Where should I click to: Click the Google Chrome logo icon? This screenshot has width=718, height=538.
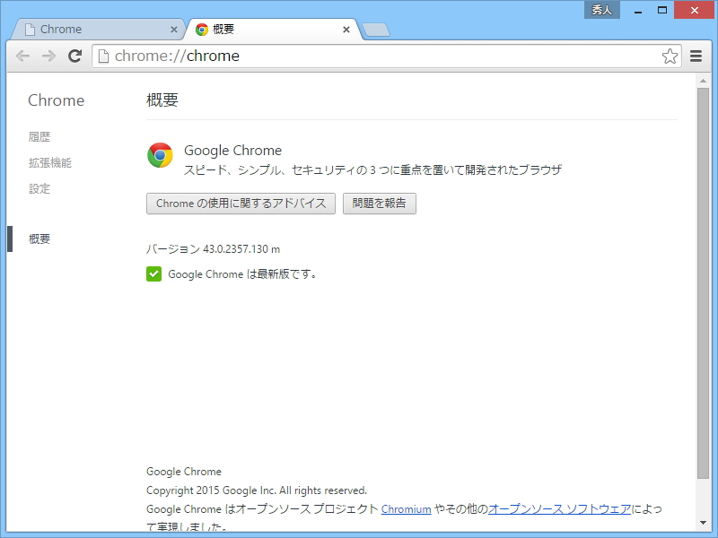tap(160, 154)
